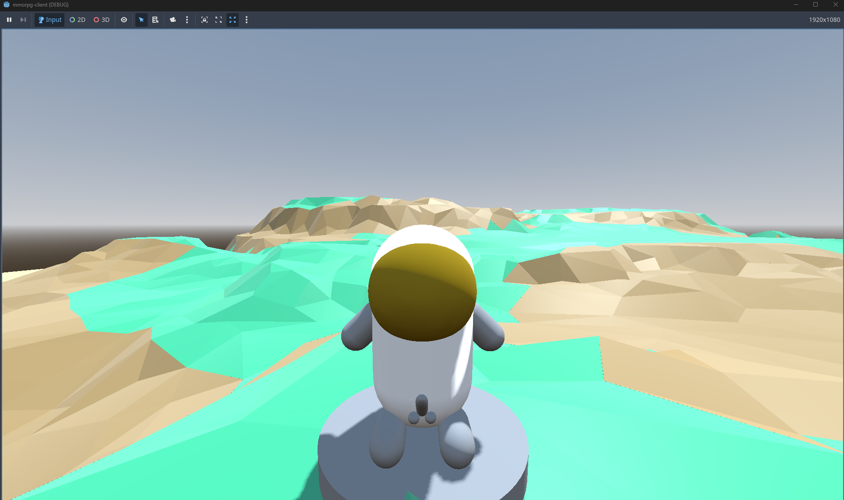Advance to the next frame

[x=23, y=20]
